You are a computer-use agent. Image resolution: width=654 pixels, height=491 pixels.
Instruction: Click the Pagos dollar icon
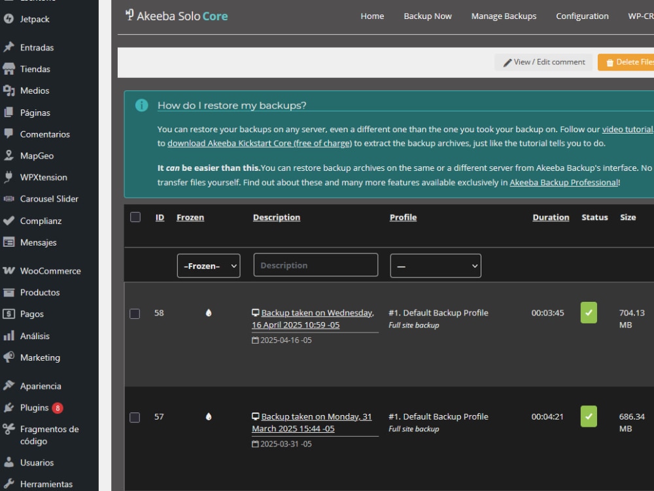pos(9,314)
